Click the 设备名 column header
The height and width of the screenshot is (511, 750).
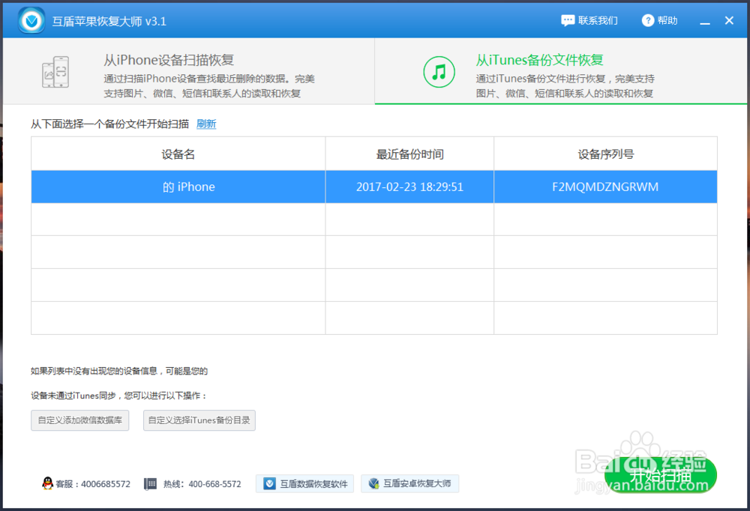click(177, 154)
